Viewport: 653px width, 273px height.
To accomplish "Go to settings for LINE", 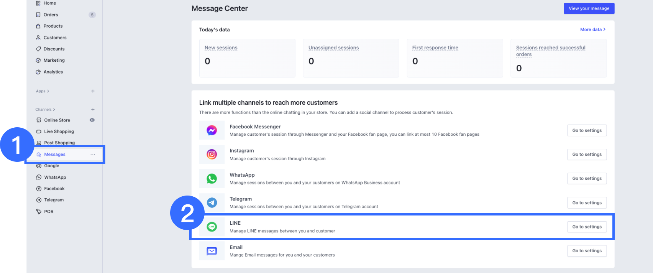I will click(x=587, y=227).
